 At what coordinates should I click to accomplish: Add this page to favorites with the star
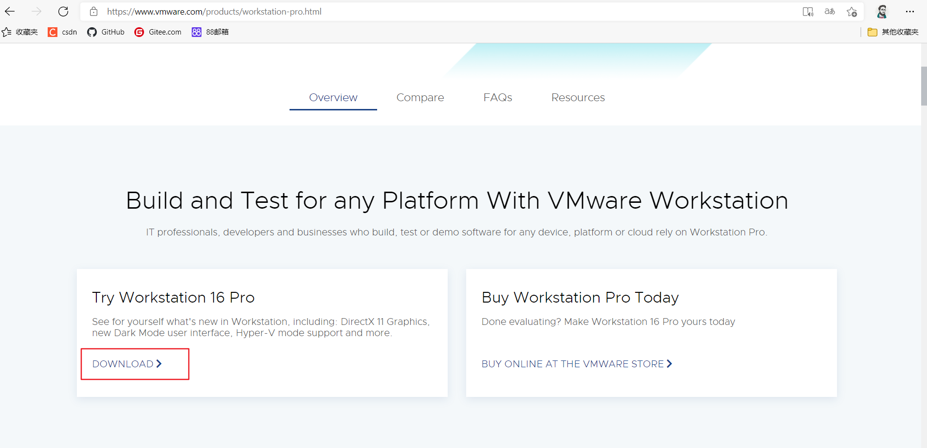click(852, 11)
